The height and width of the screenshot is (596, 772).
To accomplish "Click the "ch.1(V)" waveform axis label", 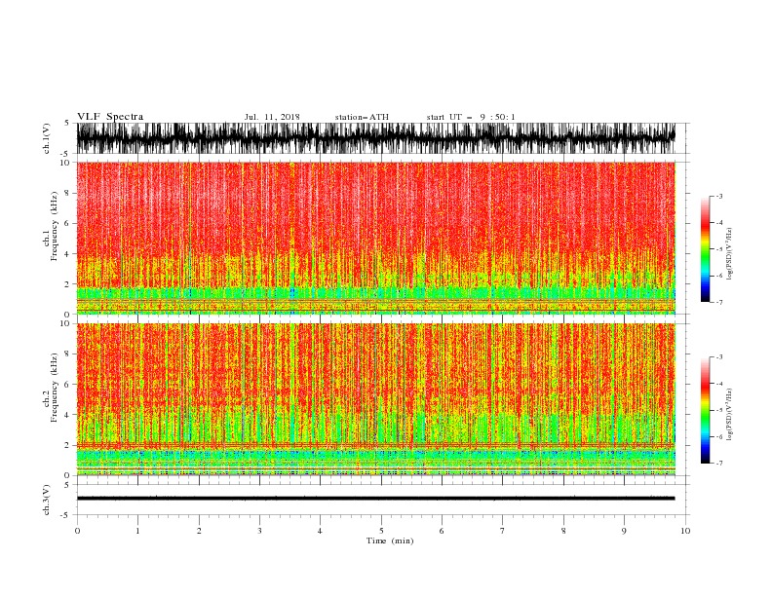I will [x=47, y=138].
